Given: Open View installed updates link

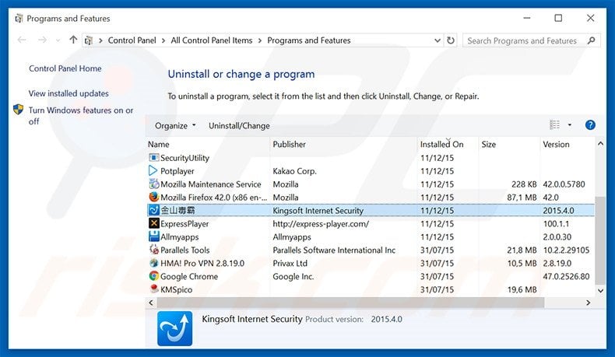Looking at the screenshot, I should click(69, 93).
